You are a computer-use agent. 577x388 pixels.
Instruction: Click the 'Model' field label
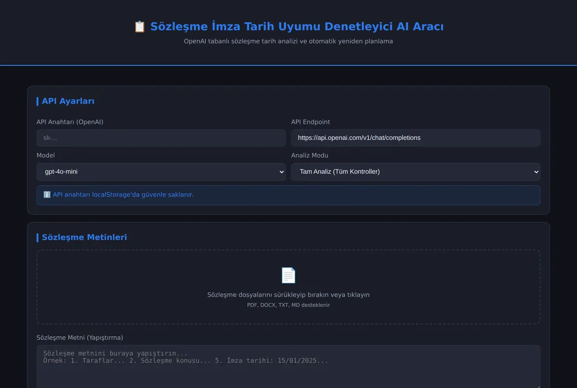click(x=46, y=155)
